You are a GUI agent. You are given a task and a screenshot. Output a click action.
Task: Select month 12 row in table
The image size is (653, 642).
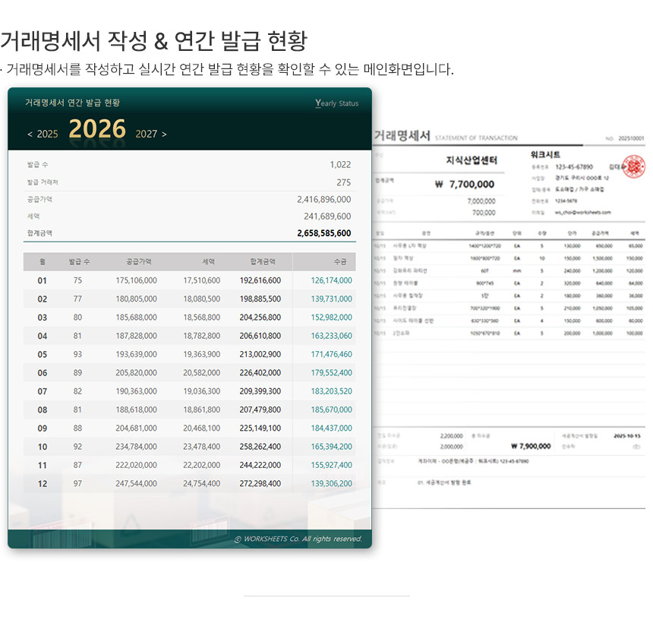click(43, 483)
